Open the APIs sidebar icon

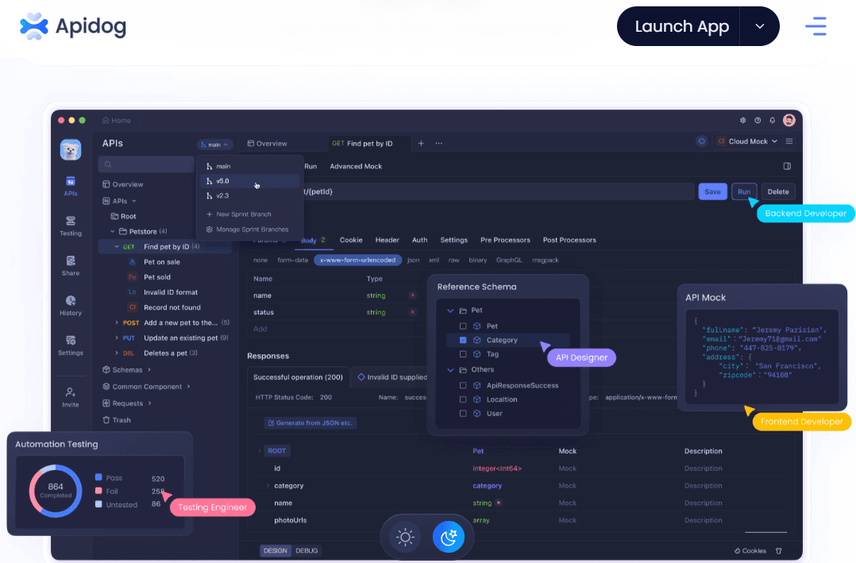tap(71, 186)
